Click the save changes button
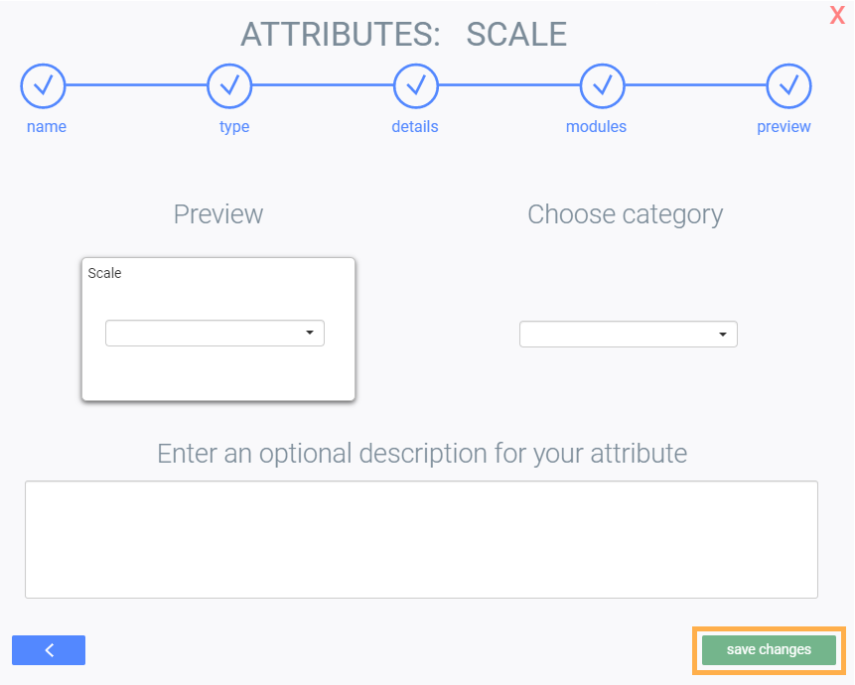This screenshot has width=855, height=685. tap(769, 650)
